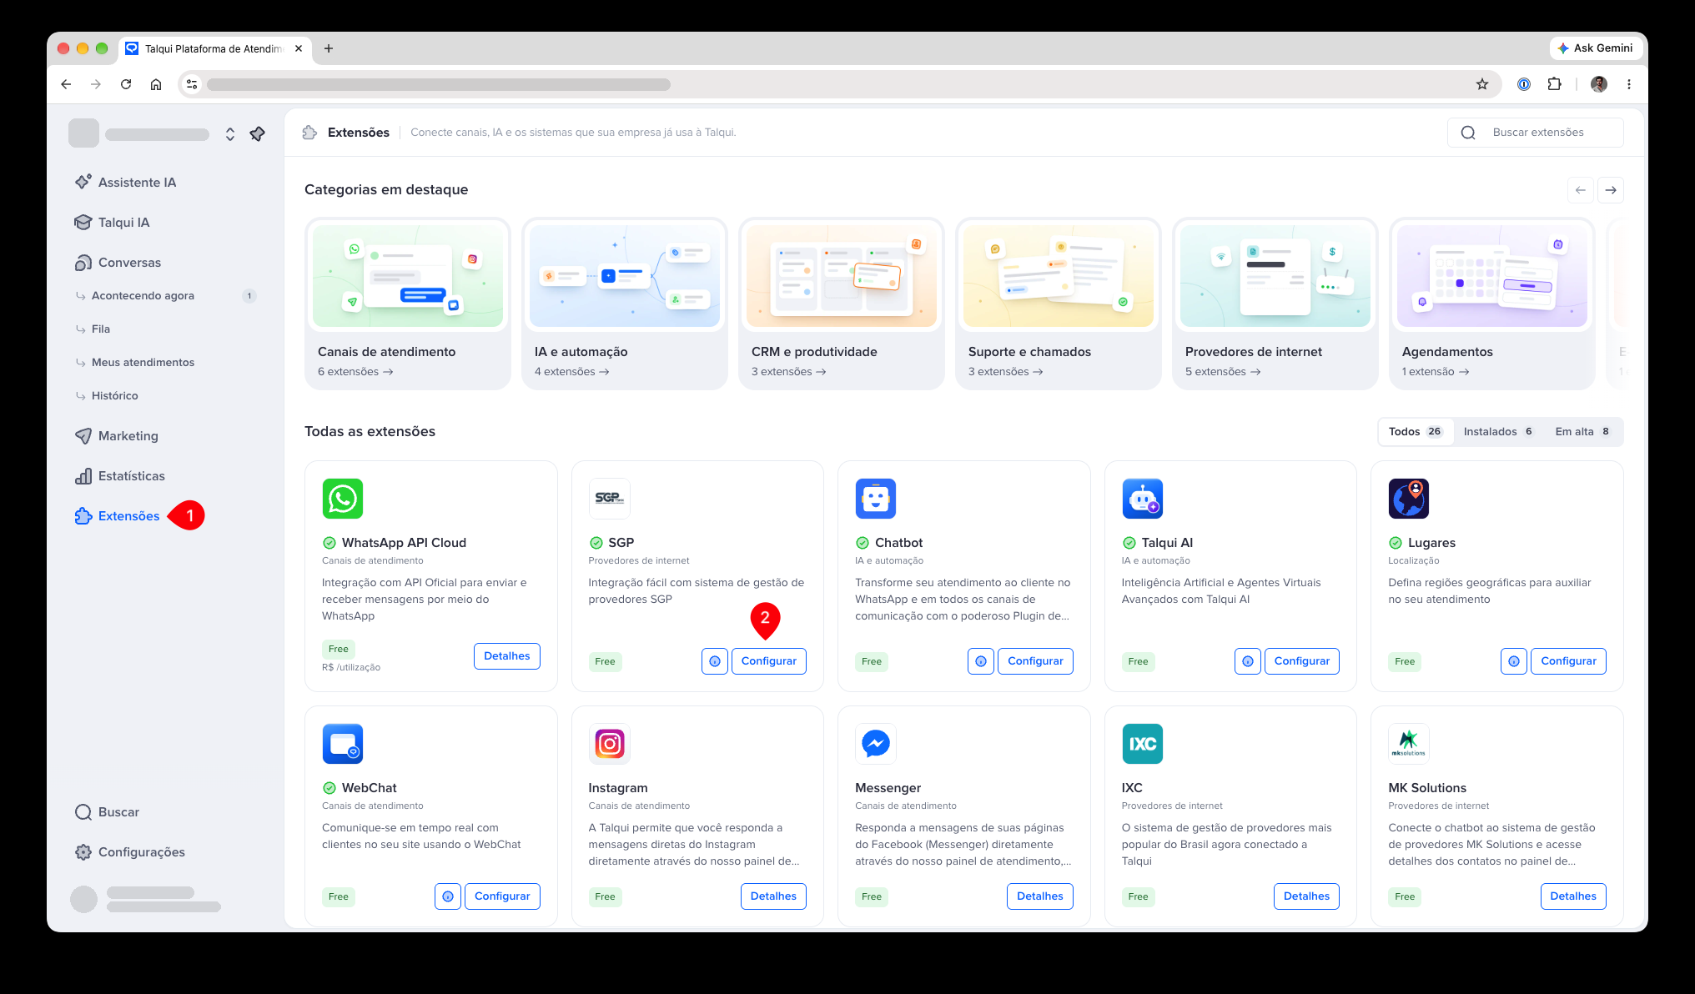Show previous featured categories arrow

(x=1581, y=190)
